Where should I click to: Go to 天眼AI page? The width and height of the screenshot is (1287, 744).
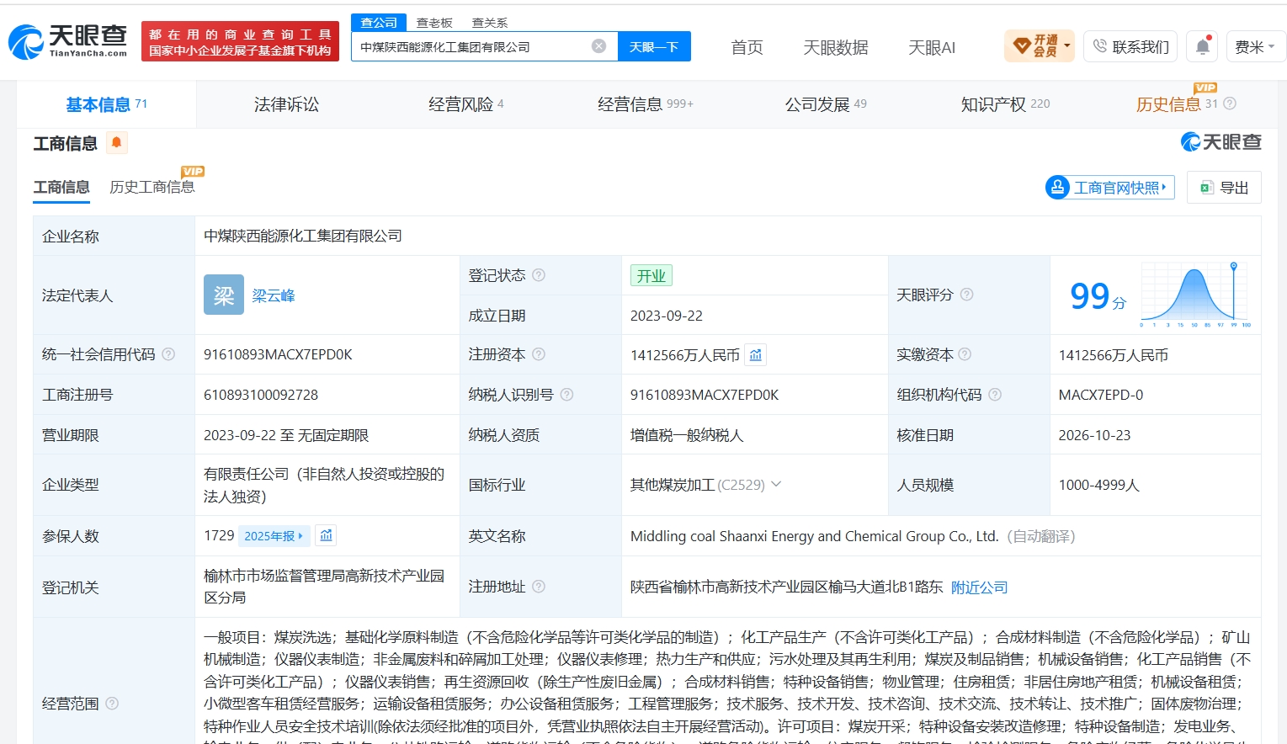[x=932, y=47]
